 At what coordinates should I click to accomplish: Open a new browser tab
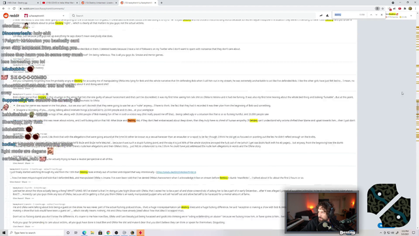(162, 3)
